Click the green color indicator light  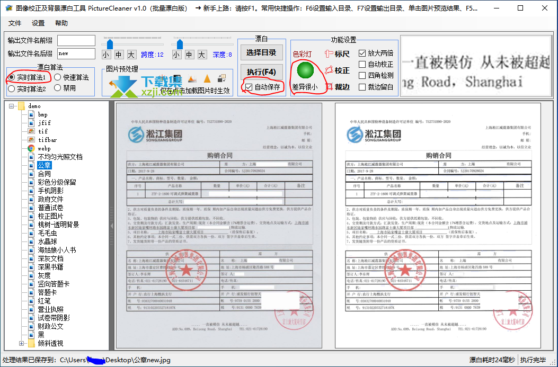[x=305, y=70]
